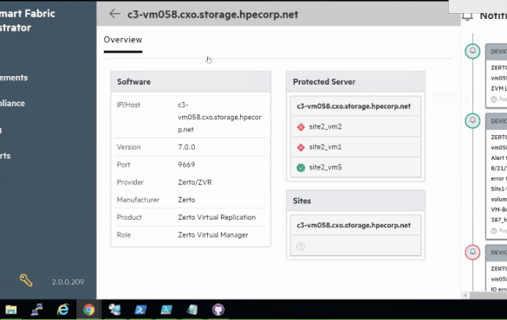Click the red error icon beside site2_vm2

[301, 127]
